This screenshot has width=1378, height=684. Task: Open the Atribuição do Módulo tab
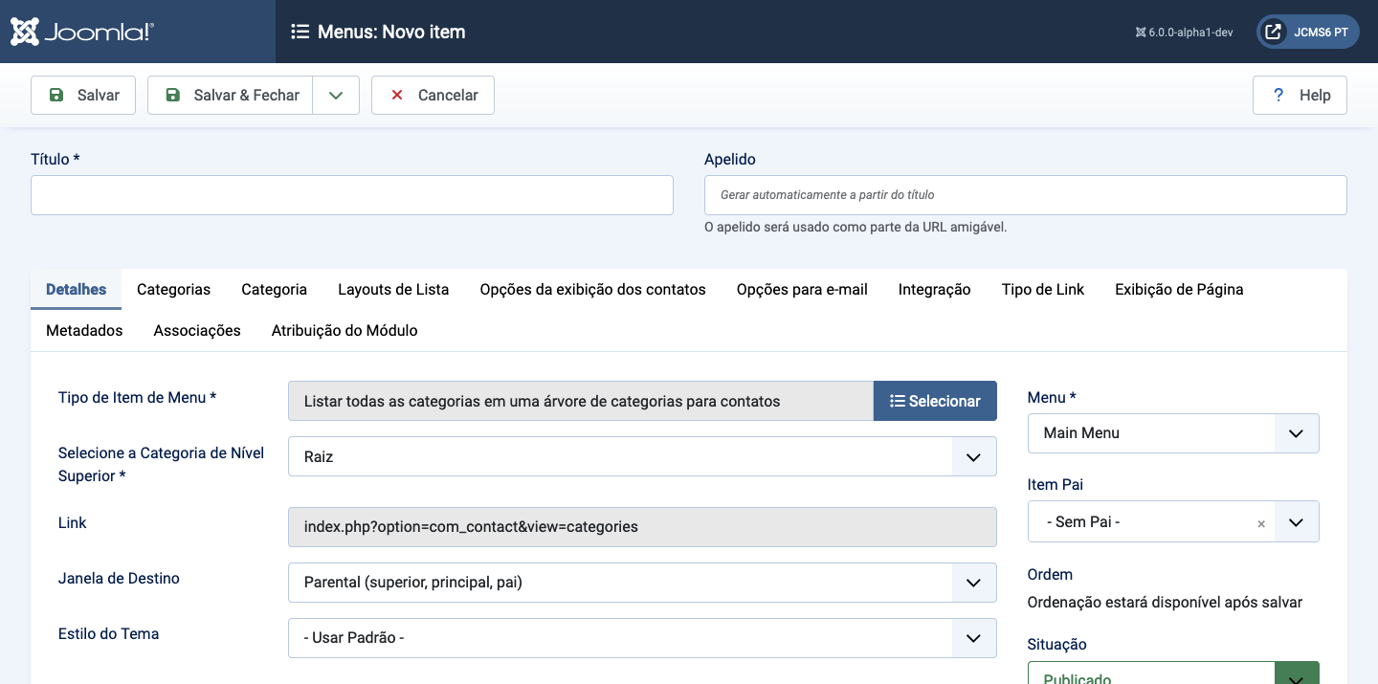pos(344,330)
